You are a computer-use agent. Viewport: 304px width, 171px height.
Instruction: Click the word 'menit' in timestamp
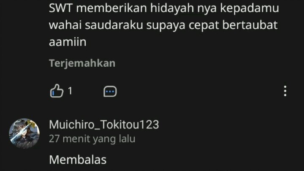[x=76, y=139]
